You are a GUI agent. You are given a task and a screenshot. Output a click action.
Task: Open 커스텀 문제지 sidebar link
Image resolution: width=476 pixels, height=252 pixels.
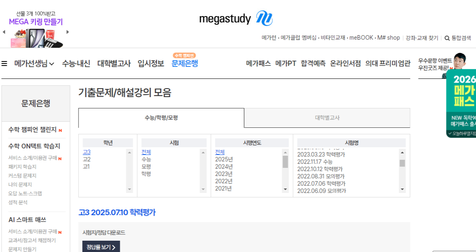click(22, 176)
